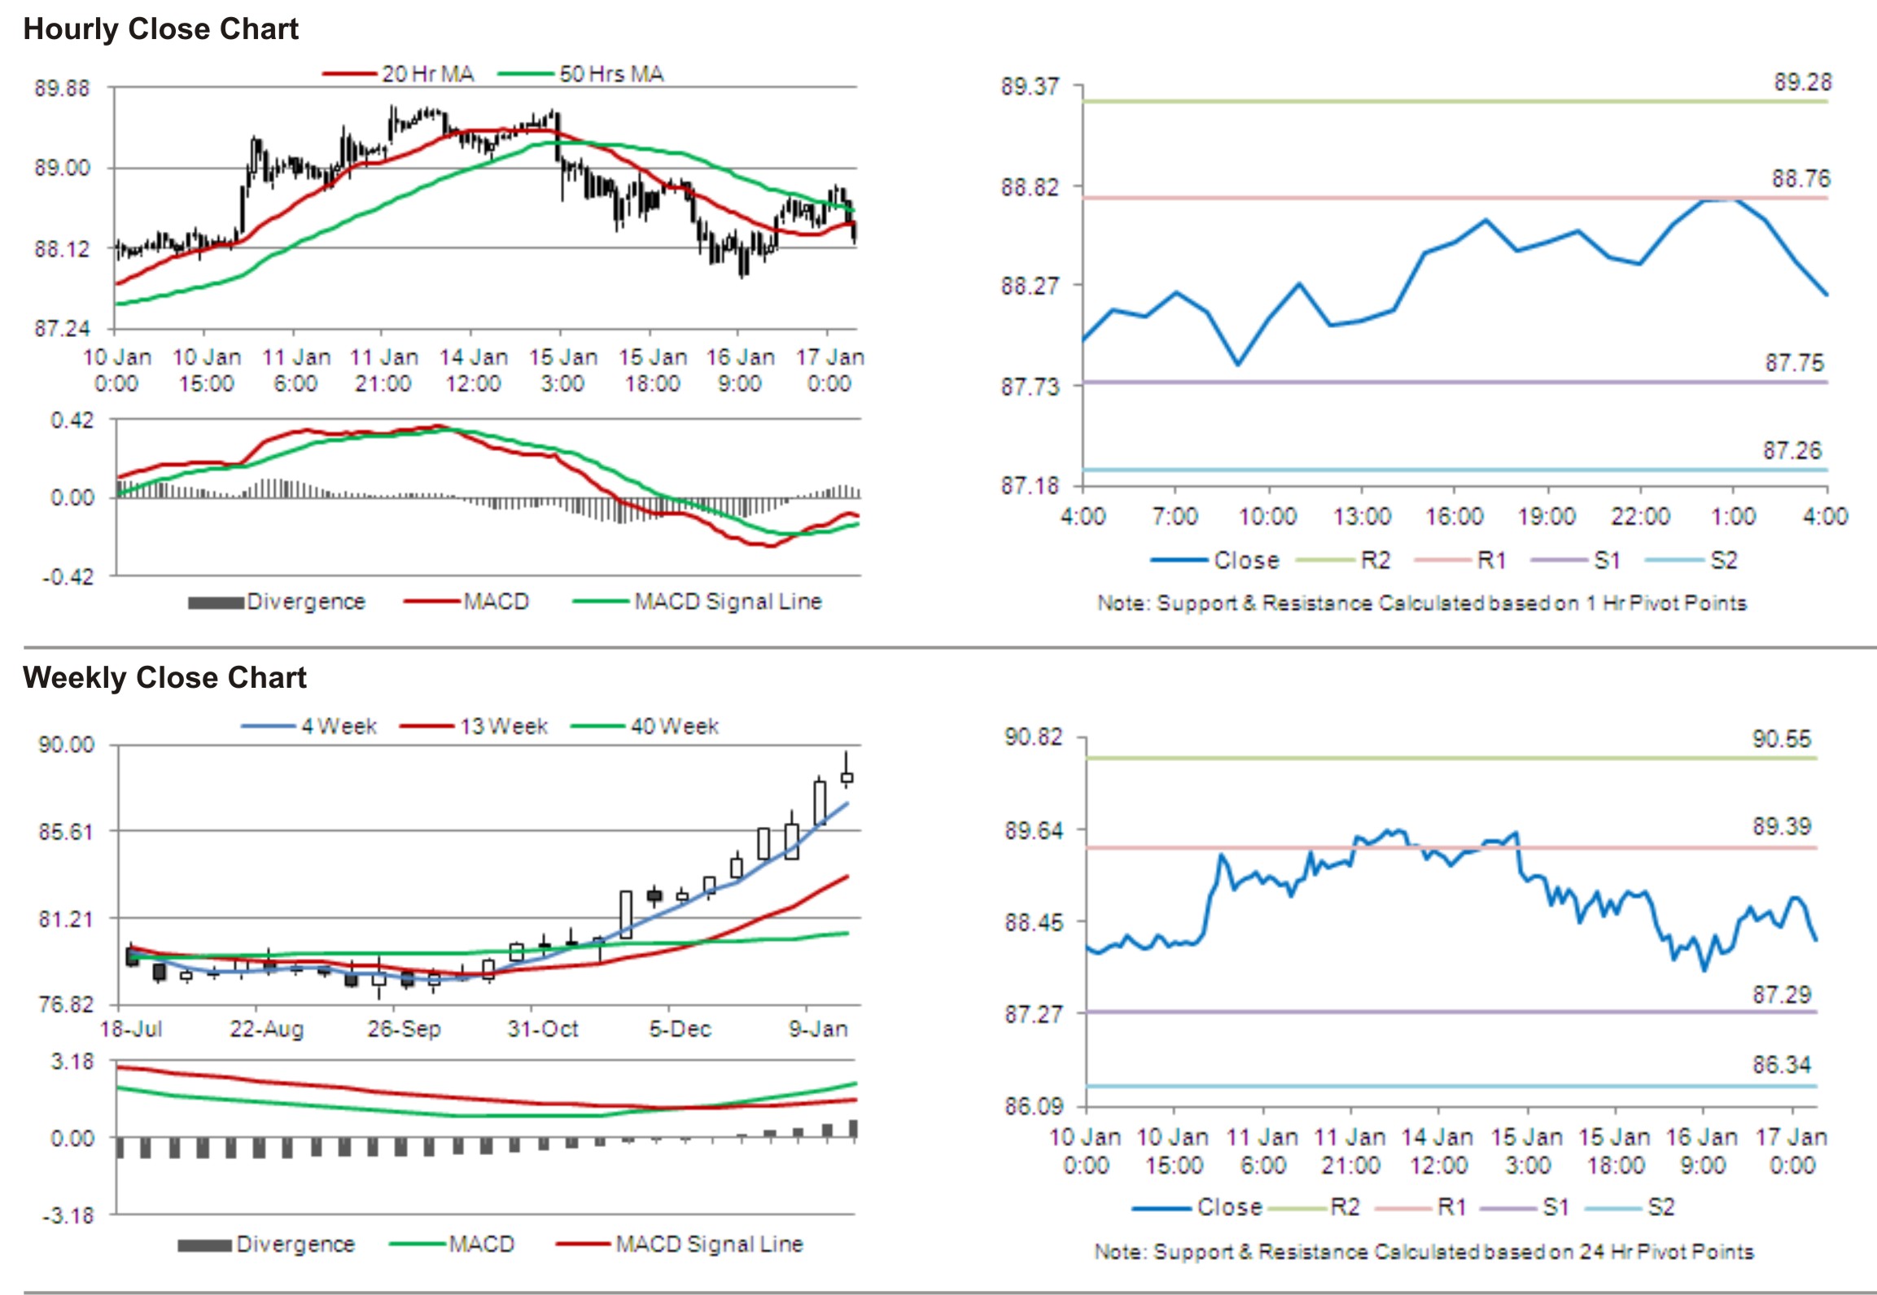Click the 31-Oct x-axis label
Screen dimensions: 1877x1295
543,1029
